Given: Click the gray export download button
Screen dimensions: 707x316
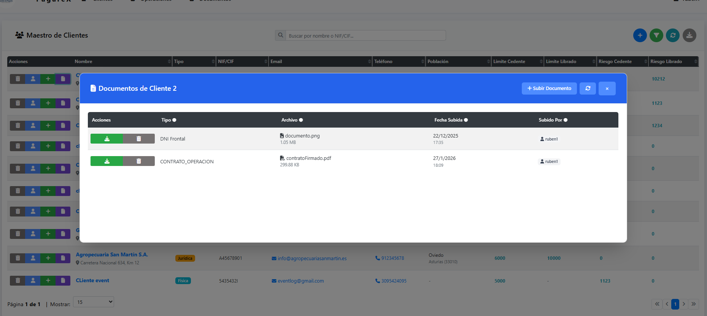Looking at the screenshot, I should [x=689, y=35].
